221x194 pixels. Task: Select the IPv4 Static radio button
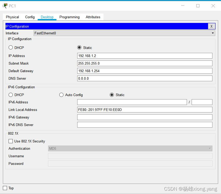pos(79,48)
